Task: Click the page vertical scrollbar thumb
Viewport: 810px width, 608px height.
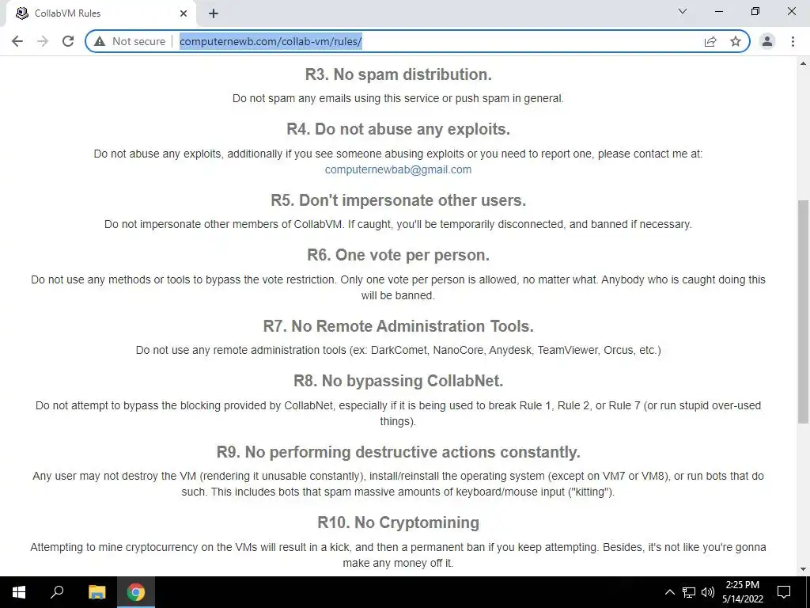Action: (x=803, y=312)
